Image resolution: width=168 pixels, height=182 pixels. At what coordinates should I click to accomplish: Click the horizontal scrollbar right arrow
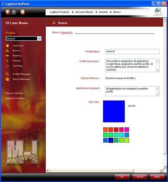coord(161,171)
